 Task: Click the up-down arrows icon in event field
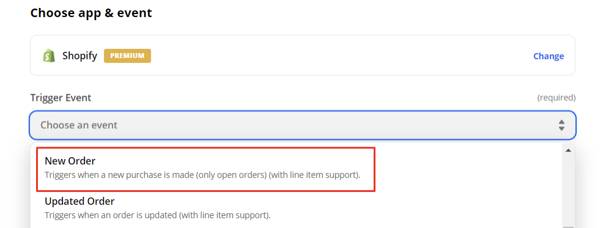coord(561,125)
